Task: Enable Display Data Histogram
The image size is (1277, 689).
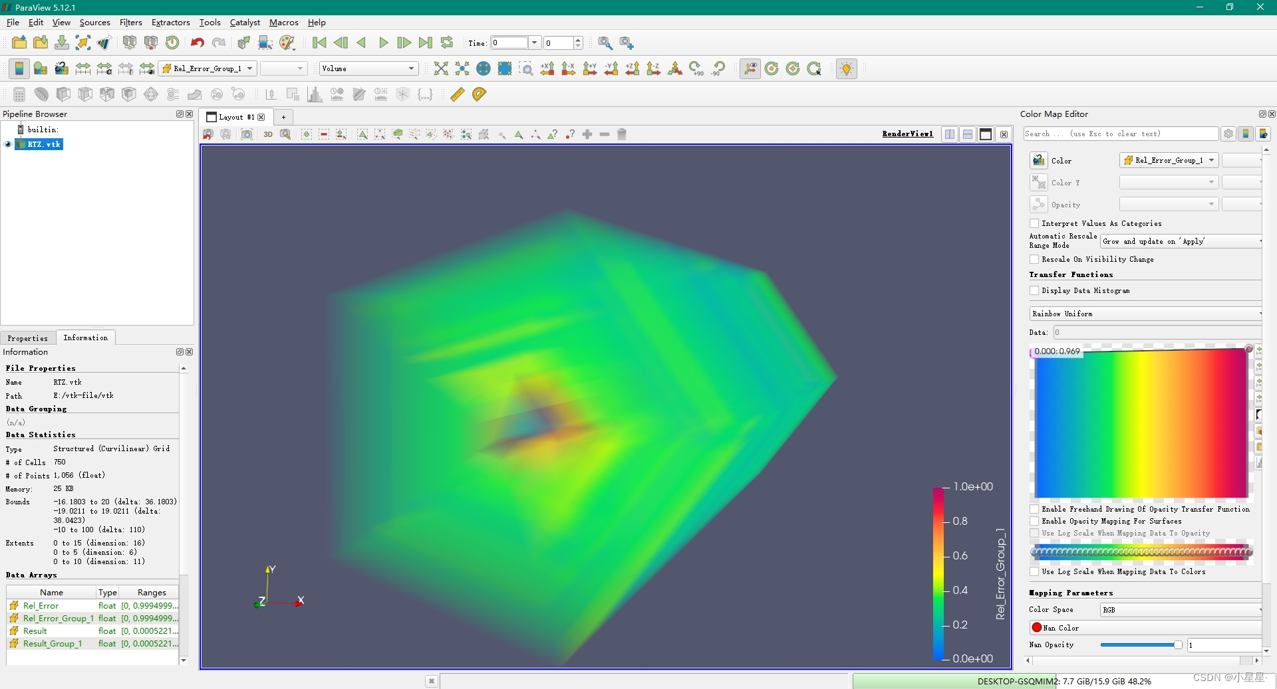Action: point(1035,290)
